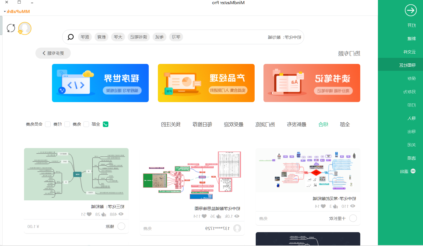This screenshot has height=246, width=423.
Task: Click the 教育 search tag
Action: click(101, 37)
